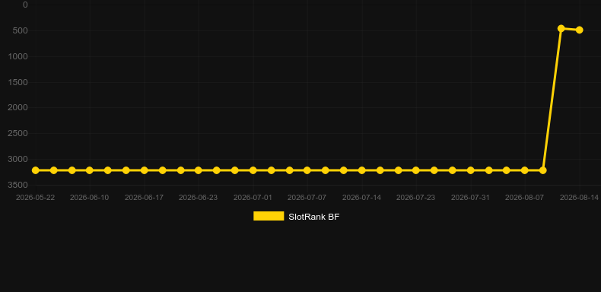Click the 2026-07-07 date axis label
Image resolution: width=601 pixels, height=292 pixels.
tap(307, 198)
